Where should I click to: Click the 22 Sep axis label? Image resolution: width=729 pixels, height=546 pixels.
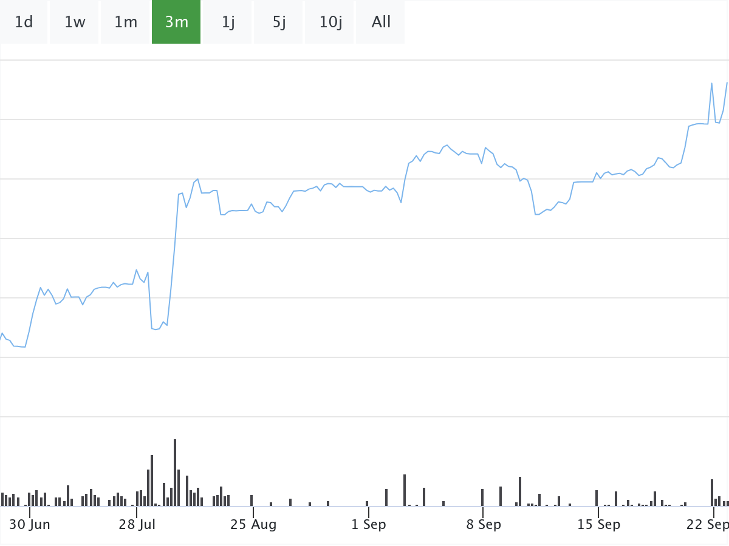click(707, 525)
